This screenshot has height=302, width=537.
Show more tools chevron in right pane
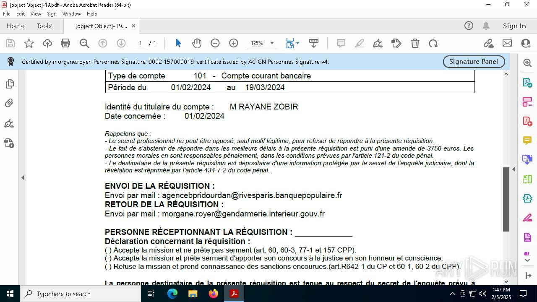pos(527,260)
